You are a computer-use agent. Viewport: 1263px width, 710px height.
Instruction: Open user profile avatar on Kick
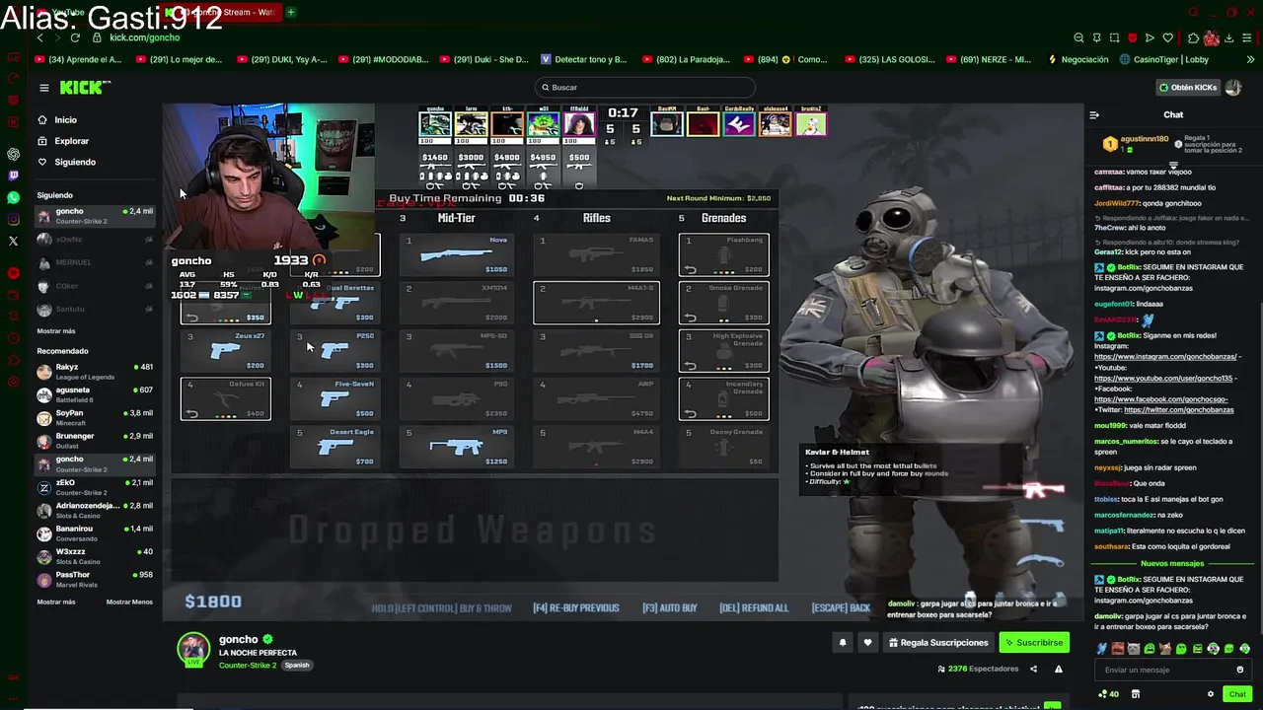1233,88
